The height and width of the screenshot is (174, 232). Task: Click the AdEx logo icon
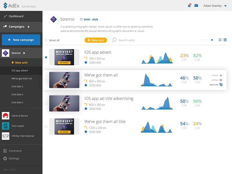tap(5, 6)
